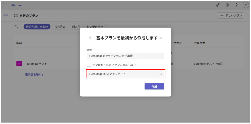Select the 最近使用したもの filter tab
The image size is (251, 124).
click(37, 27)
